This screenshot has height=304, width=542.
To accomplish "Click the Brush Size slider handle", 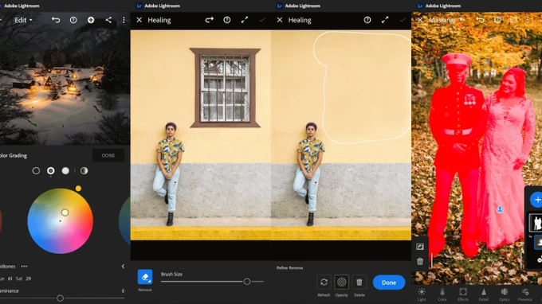I will tap(247, 282).
